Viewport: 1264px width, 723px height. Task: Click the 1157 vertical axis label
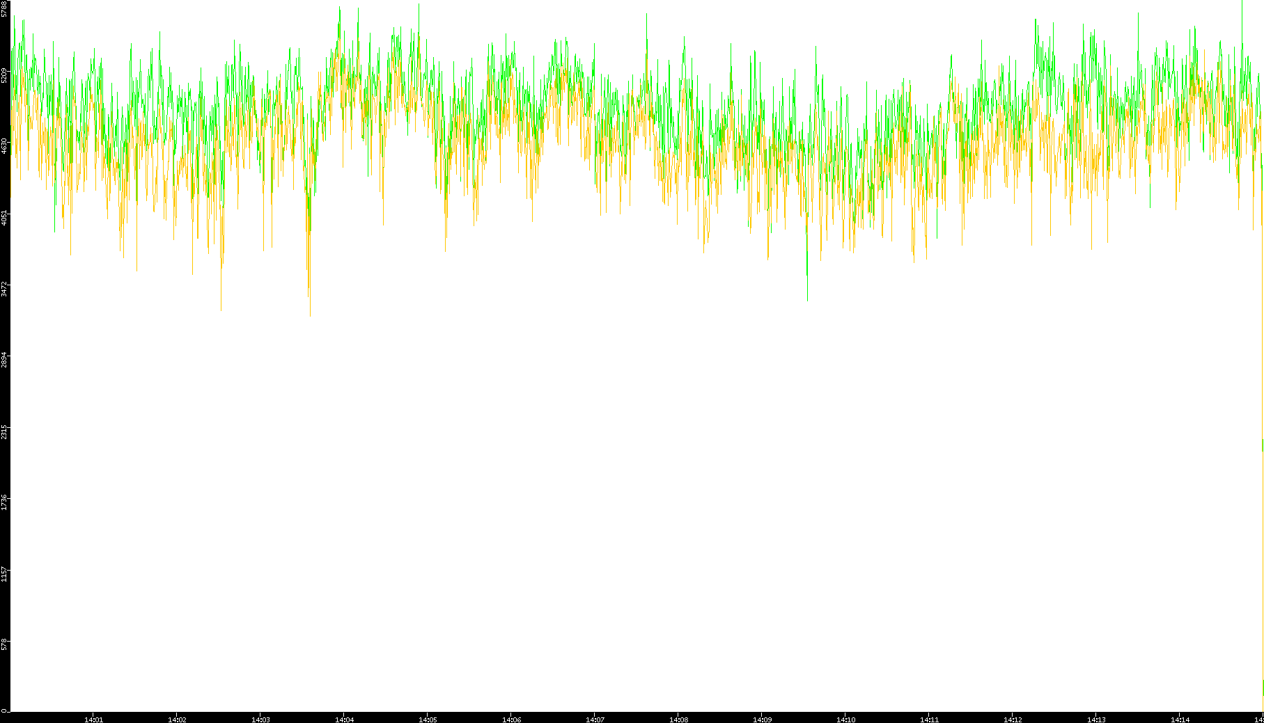4,574
